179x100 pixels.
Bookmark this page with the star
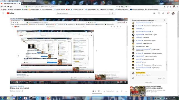point(122,7)
